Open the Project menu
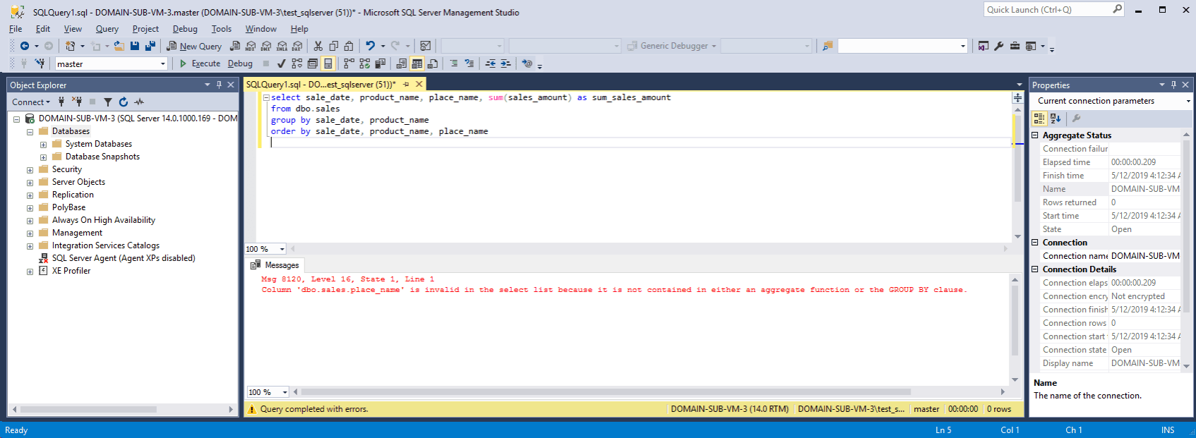Screen dimensions: 1196x438 pyautogui.click(x=145, y=29)
